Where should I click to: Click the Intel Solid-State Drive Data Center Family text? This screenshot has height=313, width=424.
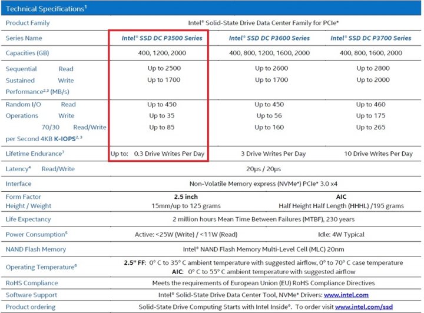click(x=263, y=23)
